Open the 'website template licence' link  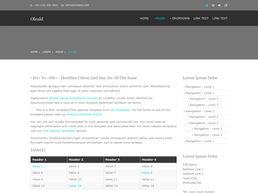point(85,114)
